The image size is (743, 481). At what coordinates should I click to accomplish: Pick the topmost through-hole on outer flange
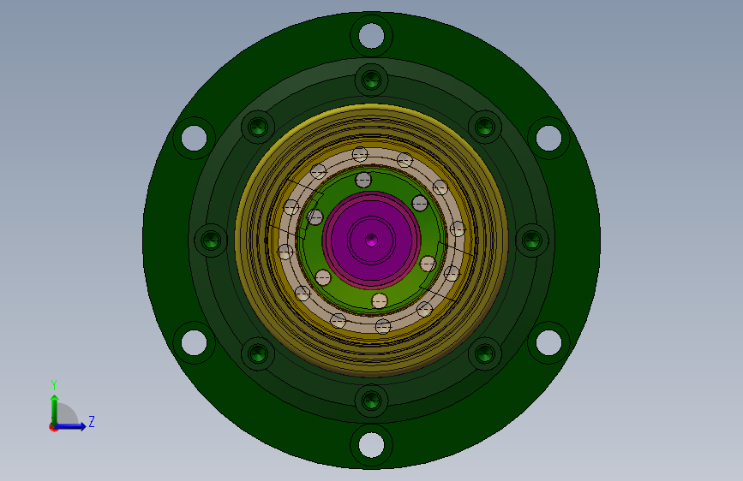click(x=372, y=35)
